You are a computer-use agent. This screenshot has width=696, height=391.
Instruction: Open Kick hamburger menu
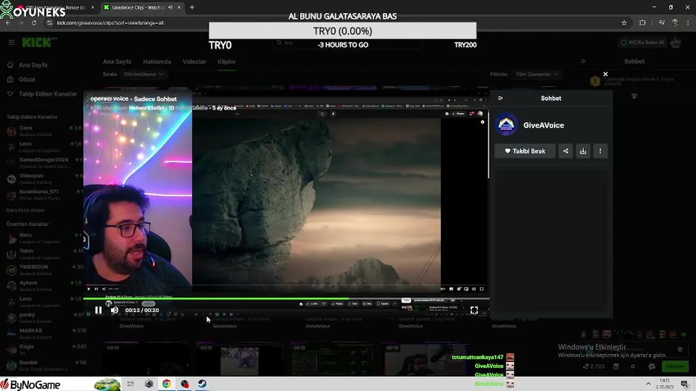[11, 42]
